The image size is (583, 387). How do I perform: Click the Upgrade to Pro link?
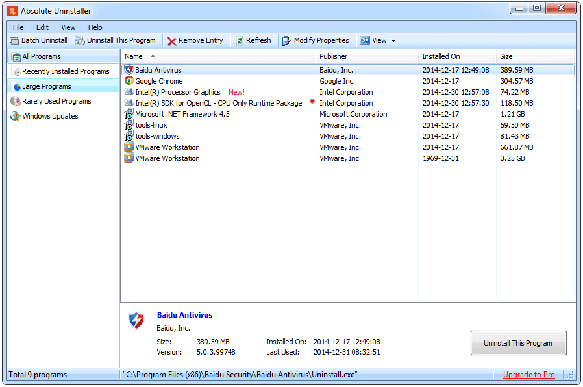click(529, 375)
